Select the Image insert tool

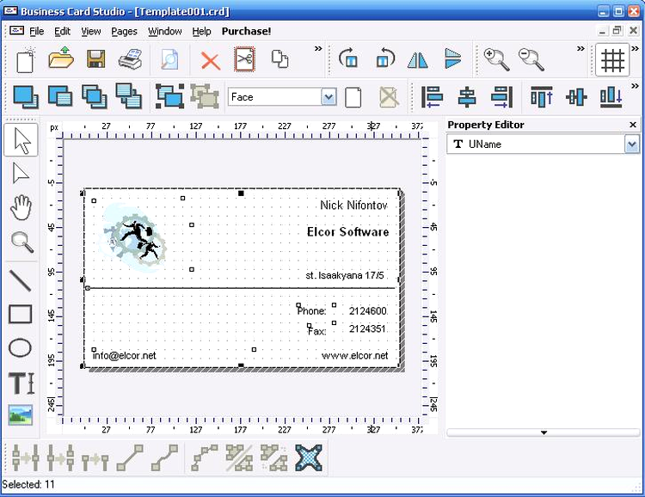[20, 414]
